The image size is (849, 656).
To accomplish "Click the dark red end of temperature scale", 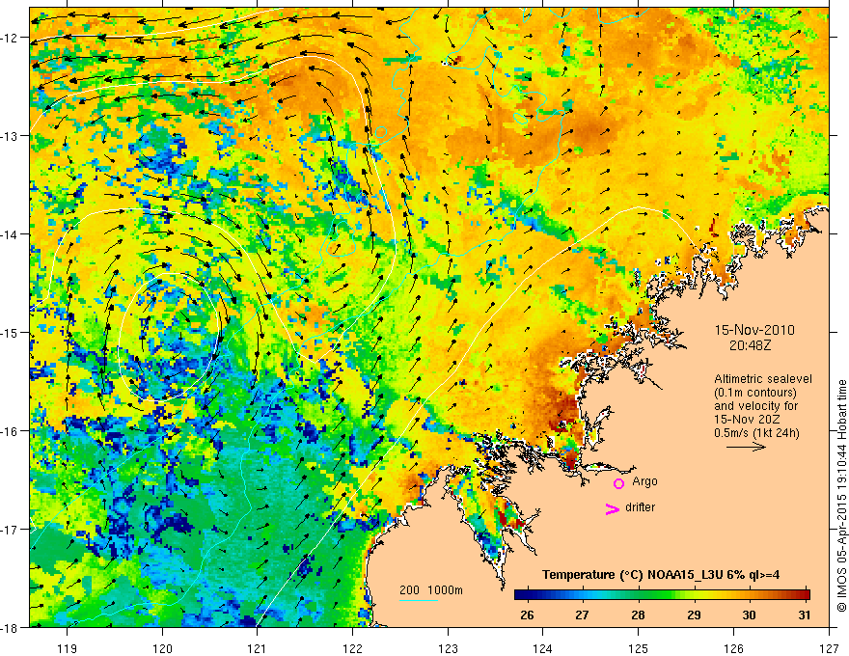I will (803, 595).
